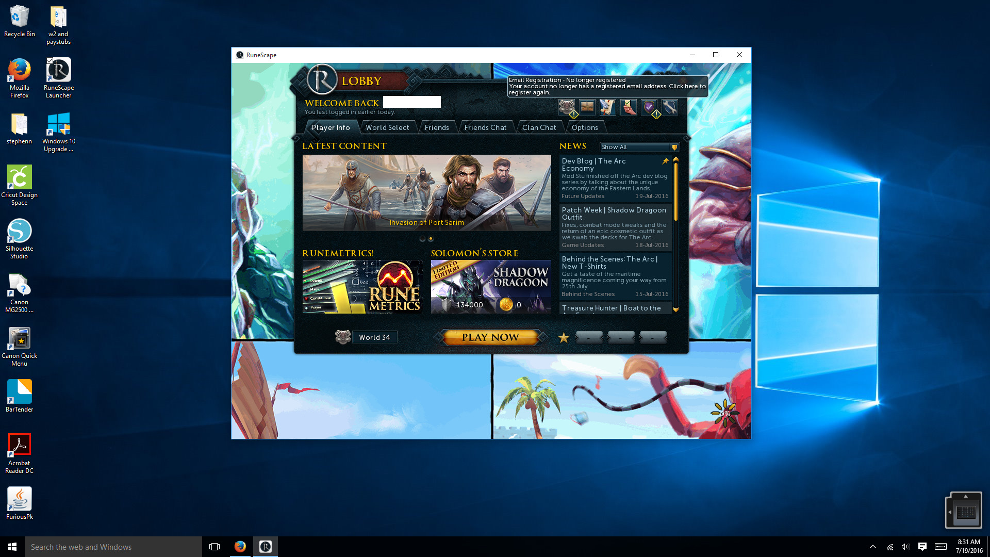Click second empty favourite world slot
Viewport: 990px width, 557px height.
click(x=621, y=337)
